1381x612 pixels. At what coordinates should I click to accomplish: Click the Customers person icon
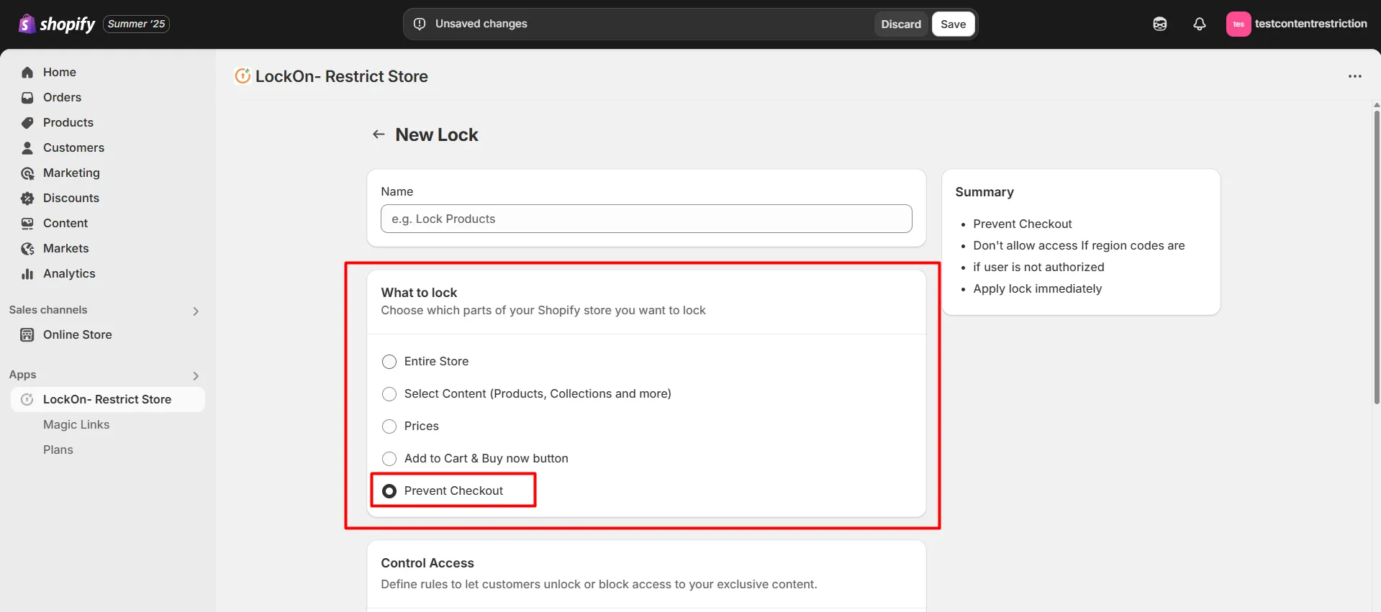[x=27, y=147]
